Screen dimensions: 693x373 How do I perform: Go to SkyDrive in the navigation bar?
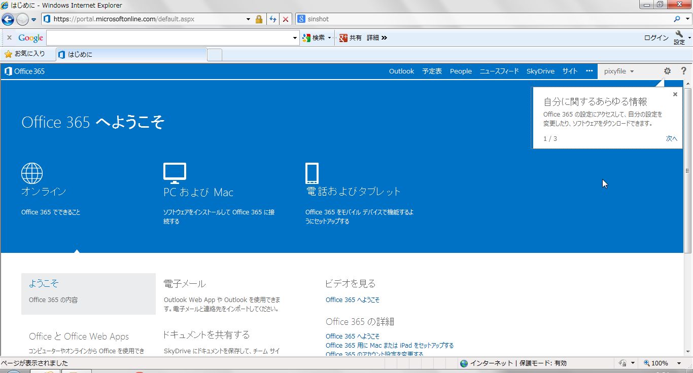click(540, 71)
